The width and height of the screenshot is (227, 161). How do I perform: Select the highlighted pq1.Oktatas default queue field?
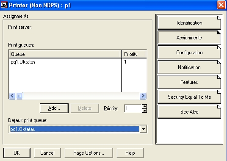(75, 129)
